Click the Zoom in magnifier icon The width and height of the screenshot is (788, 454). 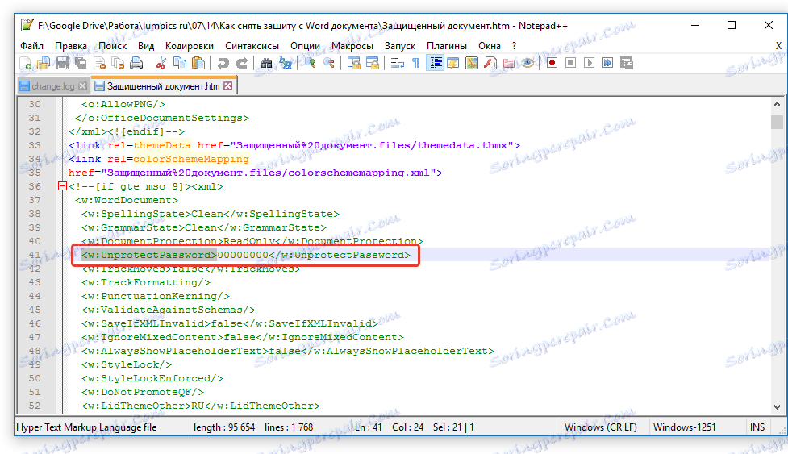point(311,63)
